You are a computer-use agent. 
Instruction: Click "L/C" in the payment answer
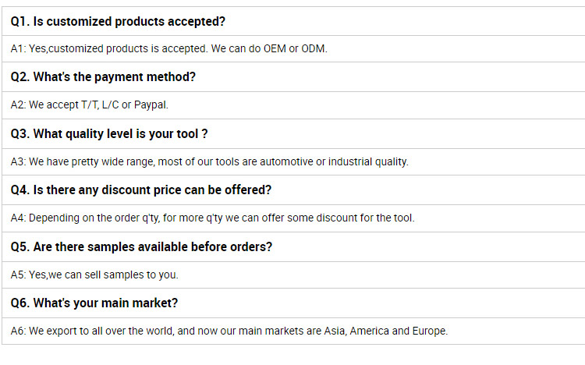pyautogui.click(x=108, y=105)
